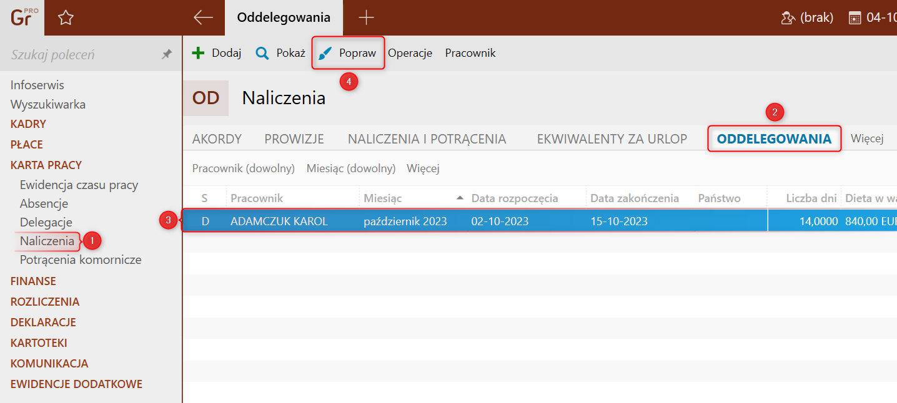The height and width of the screenshot is (403, 897).
Task: Expand the KADRY section
Action: click(28, 124)
